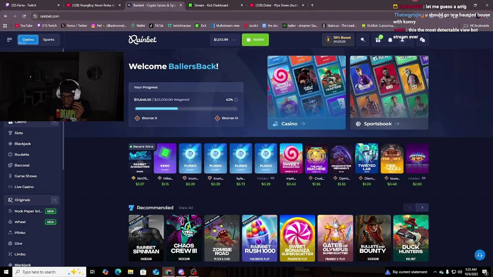
Task: Click the Bronze III rank badge
Action: (x=226, y=118)
